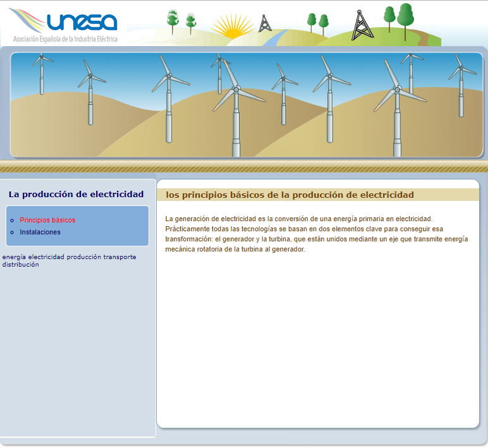Open the Instalaciones menu item

tap(40, 233)
